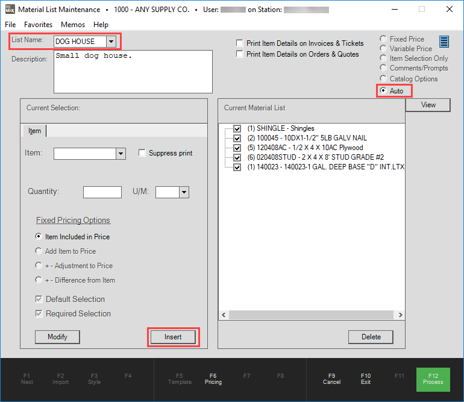Choose Item Selection Only radio option
The height and width of the screenshot is (402, 464).
tap(383, 58)
